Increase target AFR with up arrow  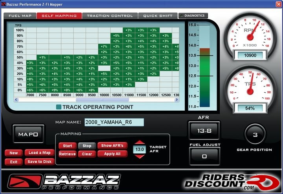(x=140, y=144)
